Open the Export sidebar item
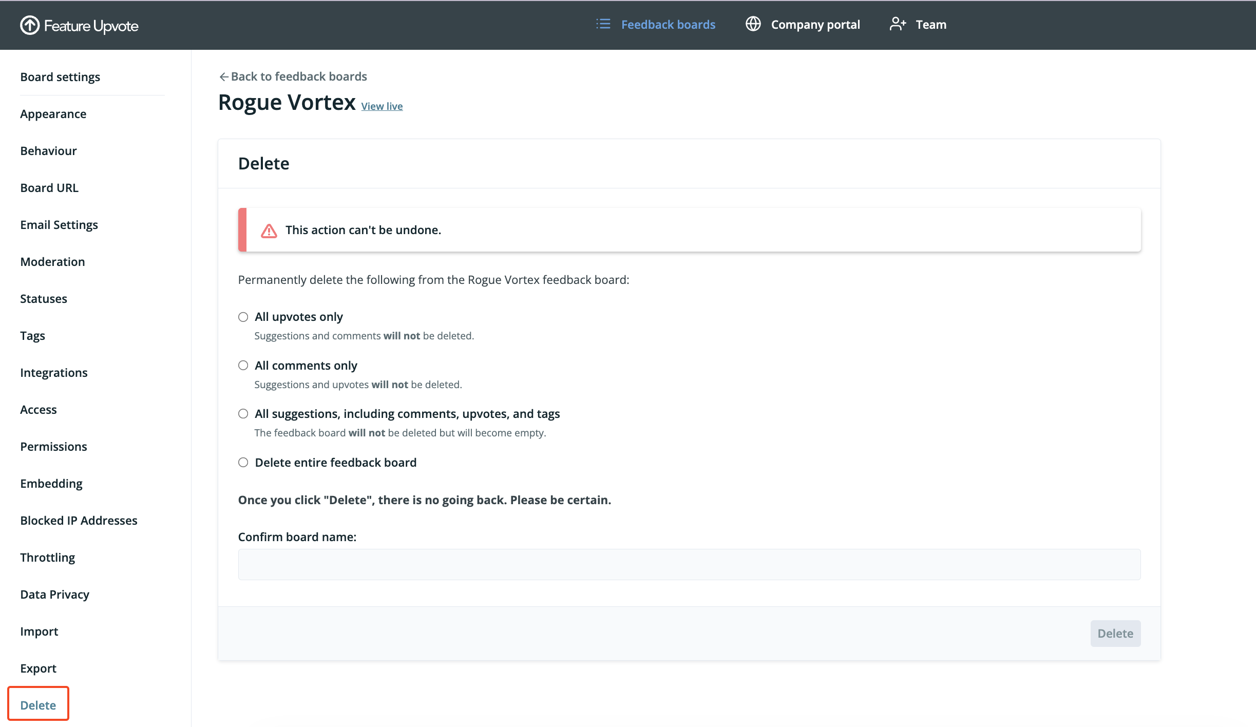Screen dimensions: 1256x727 [39, 668]
